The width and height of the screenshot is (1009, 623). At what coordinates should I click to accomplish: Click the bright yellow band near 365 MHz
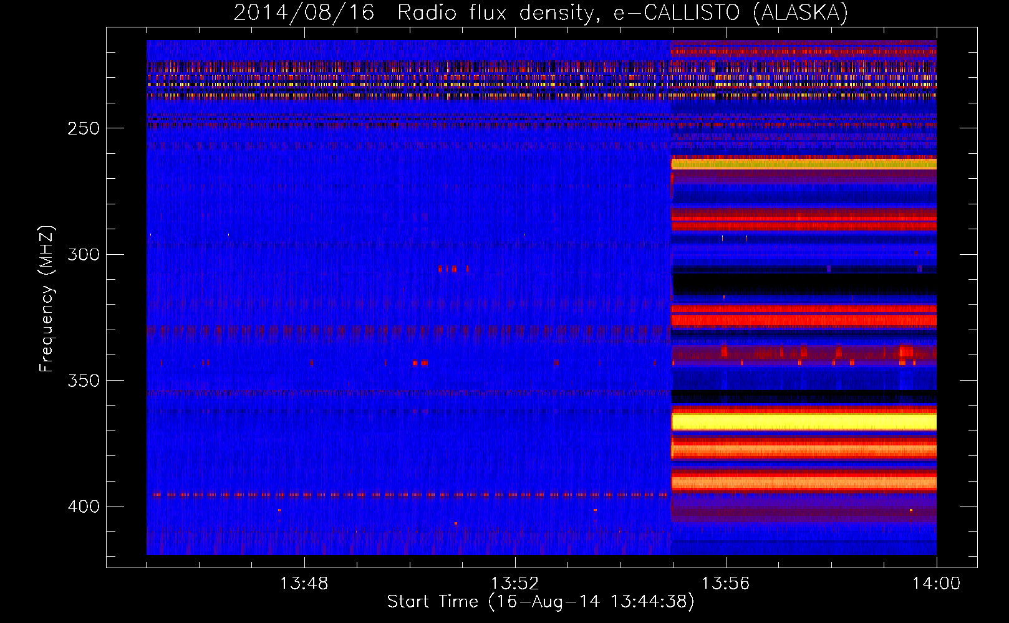[x=804, y=422]
